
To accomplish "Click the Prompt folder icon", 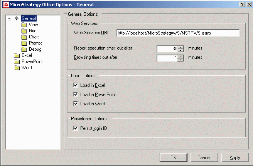I will click(24, 43).
